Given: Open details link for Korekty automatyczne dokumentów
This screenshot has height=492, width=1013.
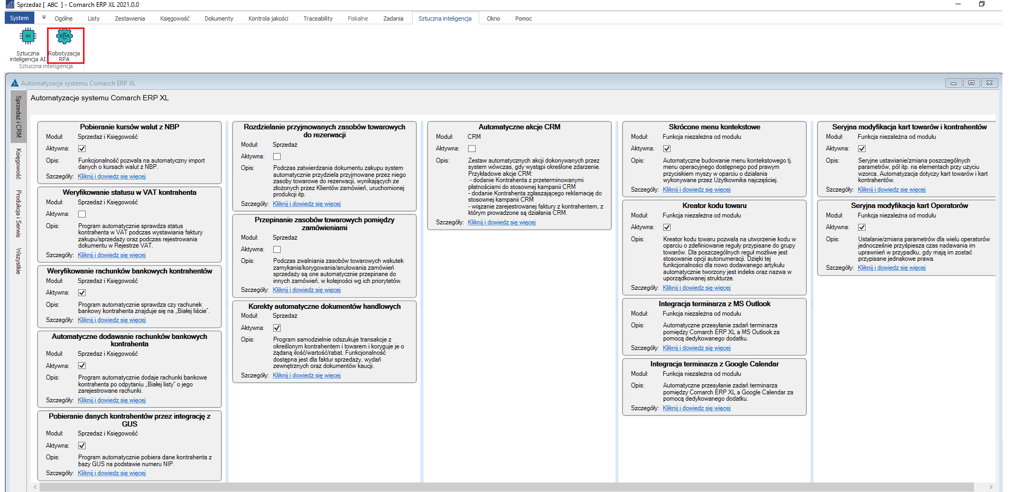Looking at the screenshot, I should click(306, 376).
